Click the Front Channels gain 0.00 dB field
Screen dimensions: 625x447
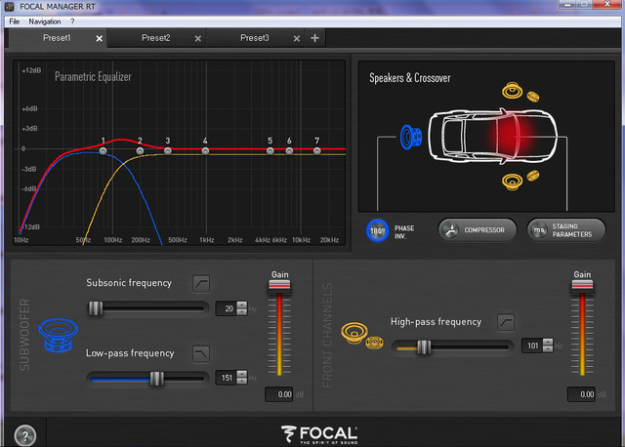(582, 394)
